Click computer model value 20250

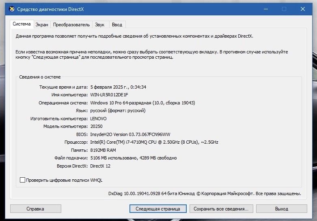[97, 126]
